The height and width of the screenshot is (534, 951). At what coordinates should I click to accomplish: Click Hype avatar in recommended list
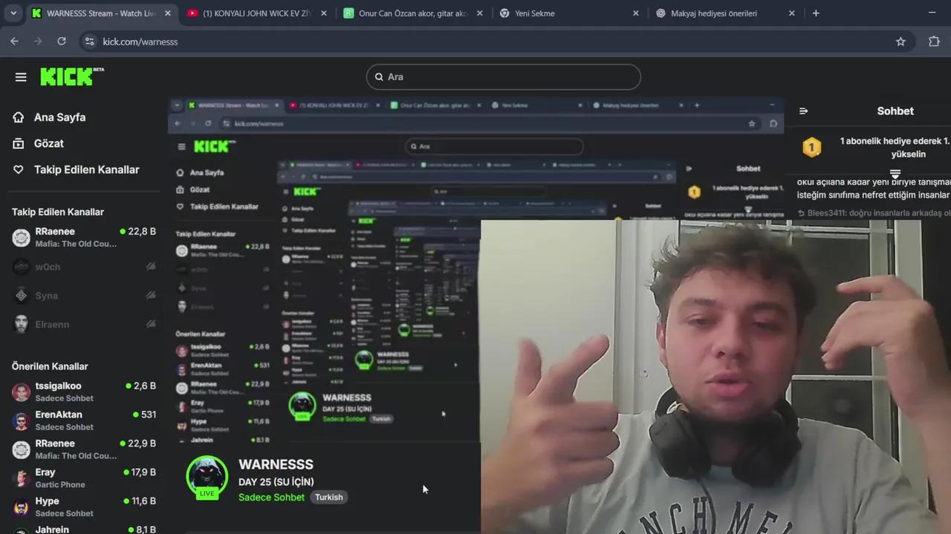(x=22, y=508)
